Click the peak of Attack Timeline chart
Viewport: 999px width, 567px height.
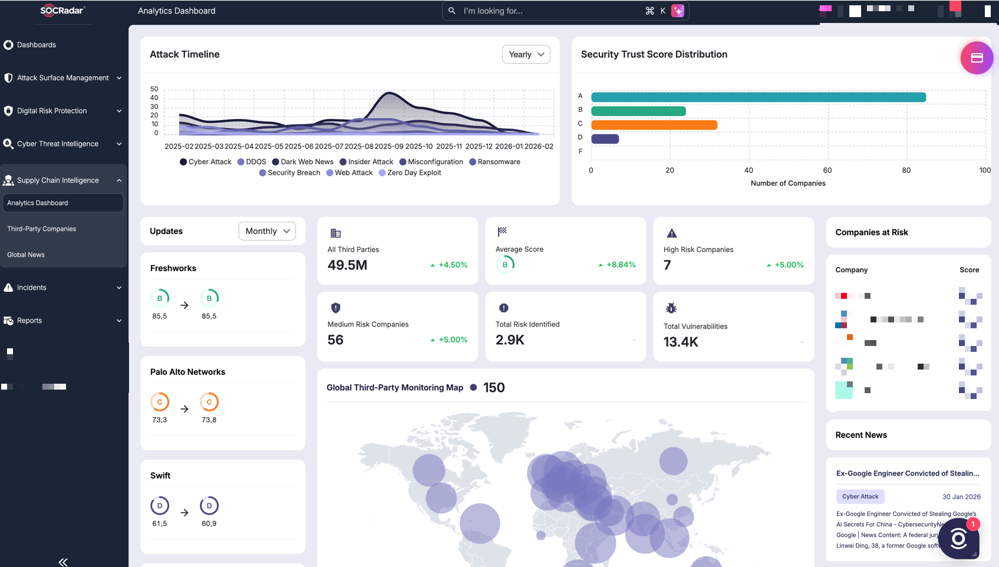point(389,93)
